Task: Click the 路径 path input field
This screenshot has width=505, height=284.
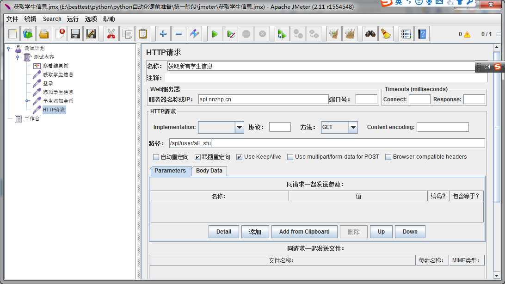Action: coord(326,143)
